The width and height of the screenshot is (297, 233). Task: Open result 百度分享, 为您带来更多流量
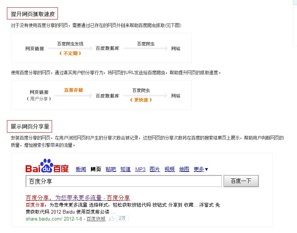tap(78, 198)
